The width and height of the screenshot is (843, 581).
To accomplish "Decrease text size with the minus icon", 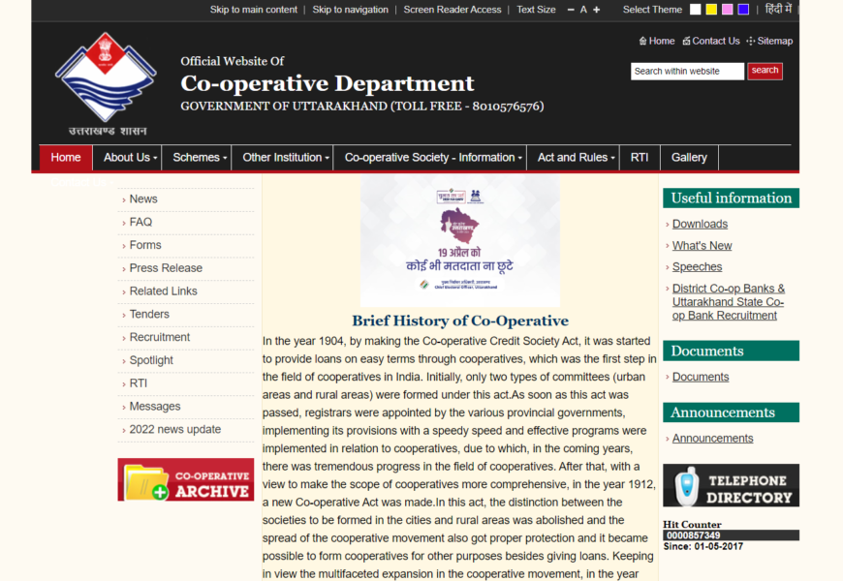I will 571,10.
